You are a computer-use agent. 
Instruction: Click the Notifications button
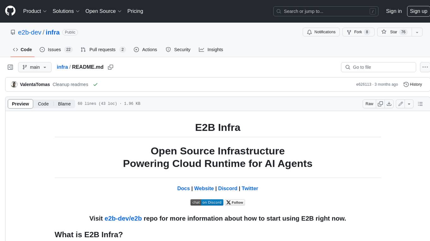pyautogui.click(x=321, y=32)
